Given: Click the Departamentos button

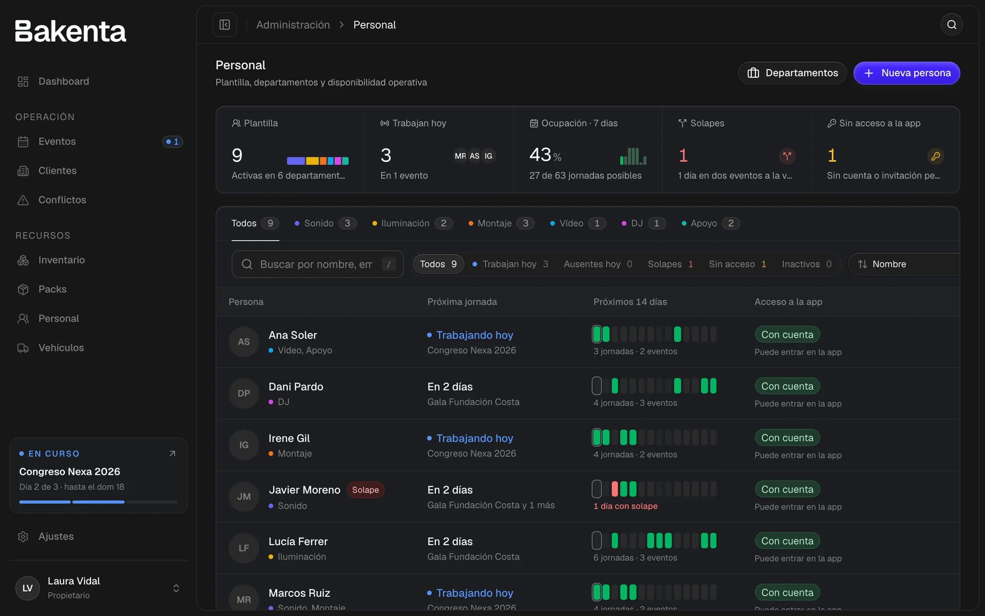Looking at the screenshot, I should (x=792, y=73).
